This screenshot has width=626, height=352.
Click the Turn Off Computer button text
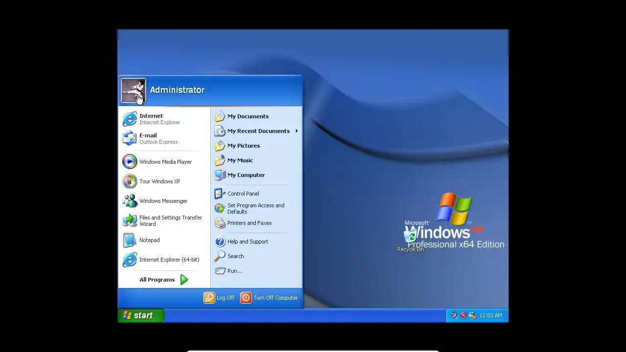(275, 298)
